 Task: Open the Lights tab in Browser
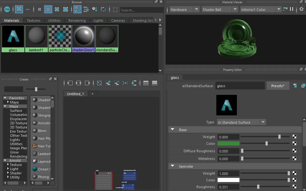pyautogui.click(x=98, y=21)
